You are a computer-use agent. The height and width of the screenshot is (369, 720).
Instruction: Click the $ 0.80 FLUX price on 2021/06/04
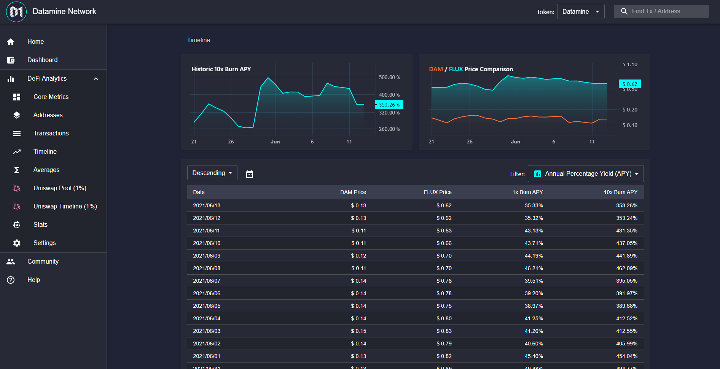click(444, 319)
